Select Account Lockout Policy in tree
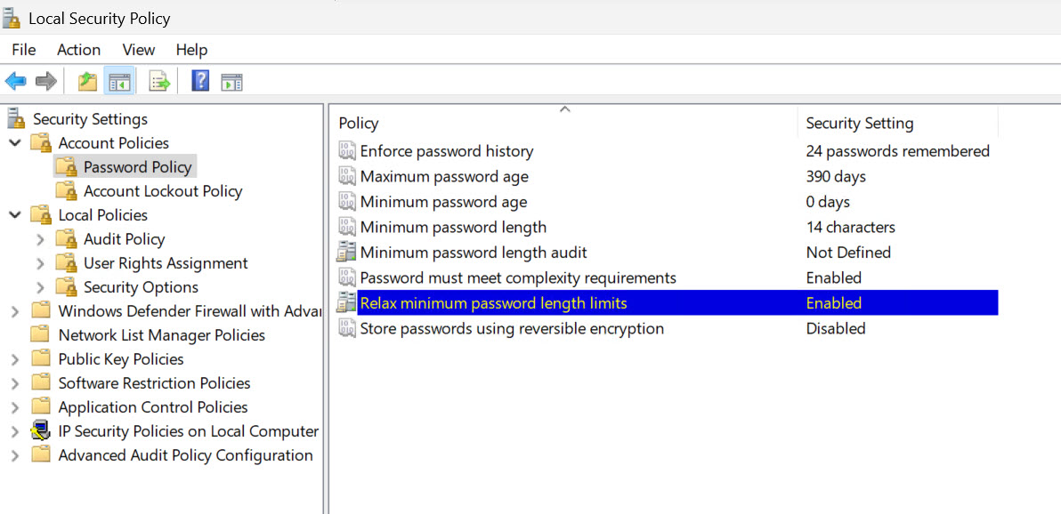Screen dimensions: 1061x514 tap(162, 191)
